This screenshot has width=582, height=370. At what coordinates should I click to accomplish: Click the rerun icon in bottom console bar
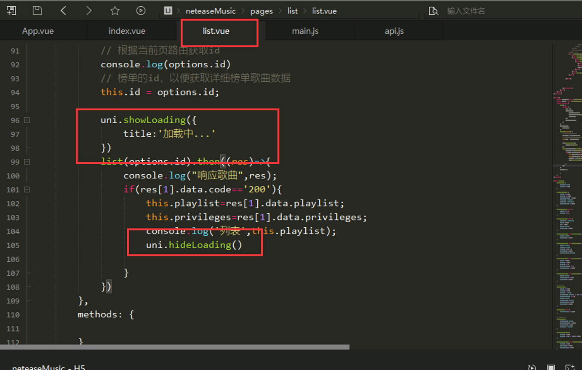[532, 367]
